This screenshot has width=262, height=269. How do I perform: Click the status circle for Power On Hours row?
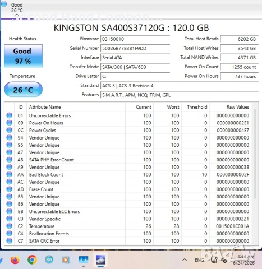10,123
